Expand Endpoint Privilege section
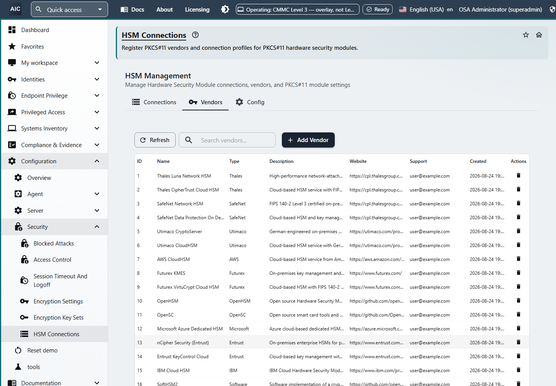The image size is (556, 386). 54,95
